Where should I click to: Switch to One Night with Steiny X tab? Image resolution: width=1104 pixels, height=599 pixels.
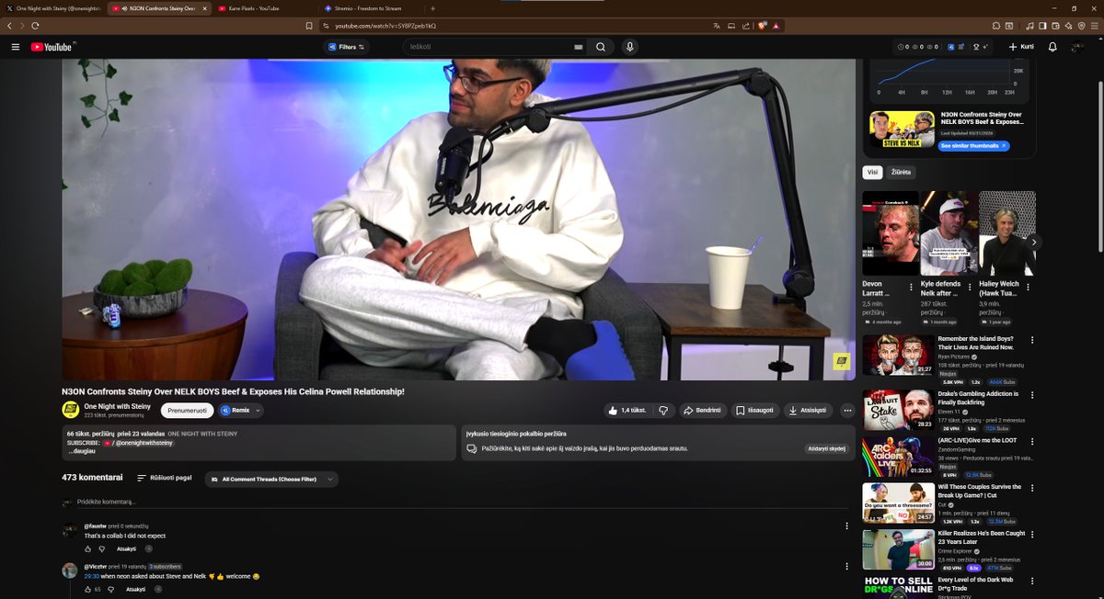click(x=53, y=8)
